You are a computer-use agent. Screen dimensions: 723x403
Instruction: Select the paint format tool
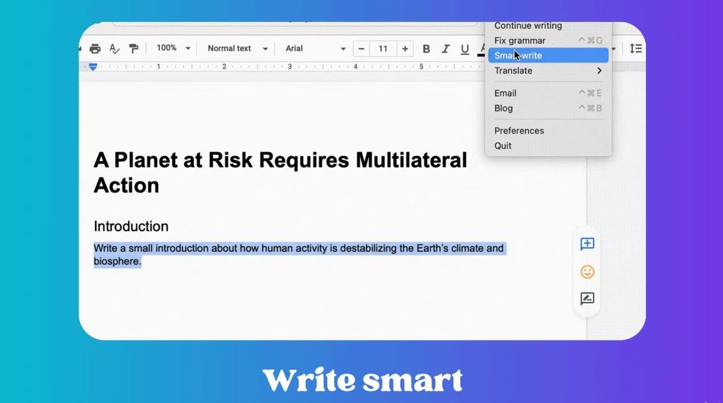tap(135, 48)
